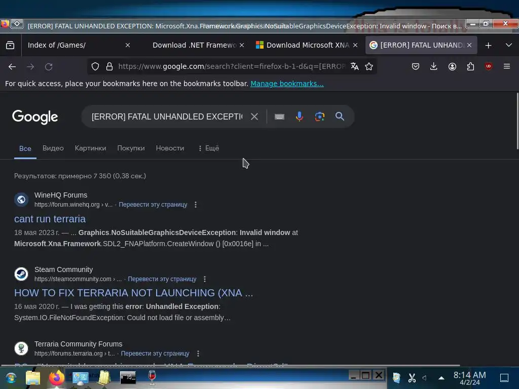
Task: Select the Все search filter tab
Action: point(25,148)
